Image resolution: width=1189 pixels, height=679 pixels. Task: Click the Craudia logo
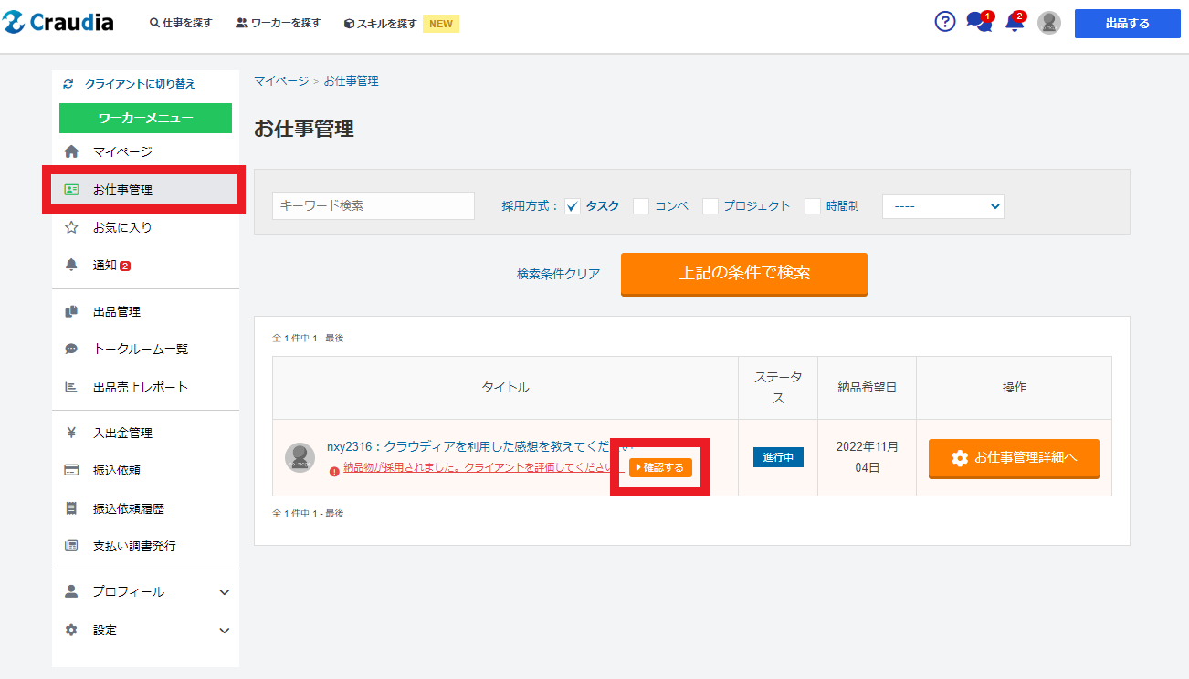pos(58,23)
